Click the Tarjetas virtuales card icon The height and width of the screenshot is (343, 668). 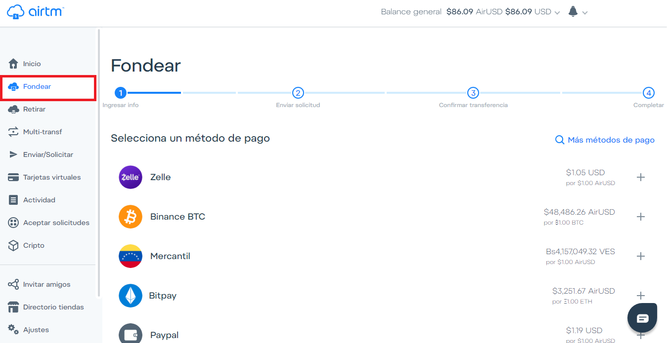pos(13,177)
